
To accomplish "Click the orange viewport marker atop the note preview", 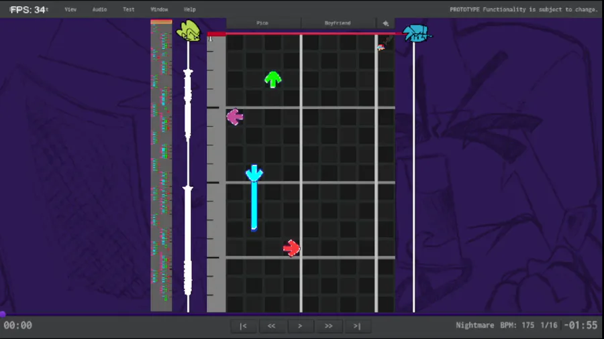I will point(161,21).
